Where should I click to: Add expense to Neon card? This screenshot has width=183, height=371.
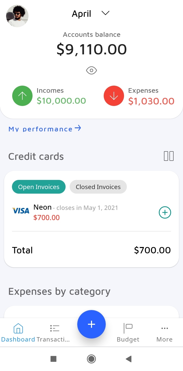coord(165,212)
